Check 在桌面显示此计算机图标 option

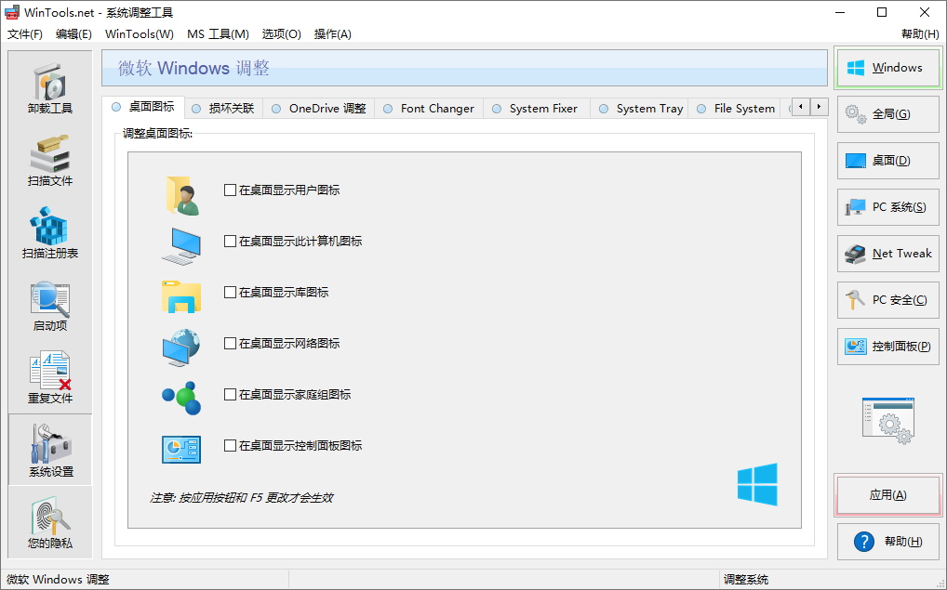click(x=228, y=241)
